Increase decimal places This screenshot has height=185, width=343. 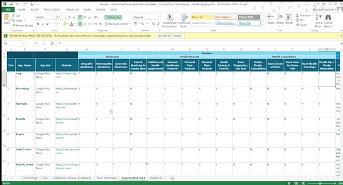tap(153, 24)
